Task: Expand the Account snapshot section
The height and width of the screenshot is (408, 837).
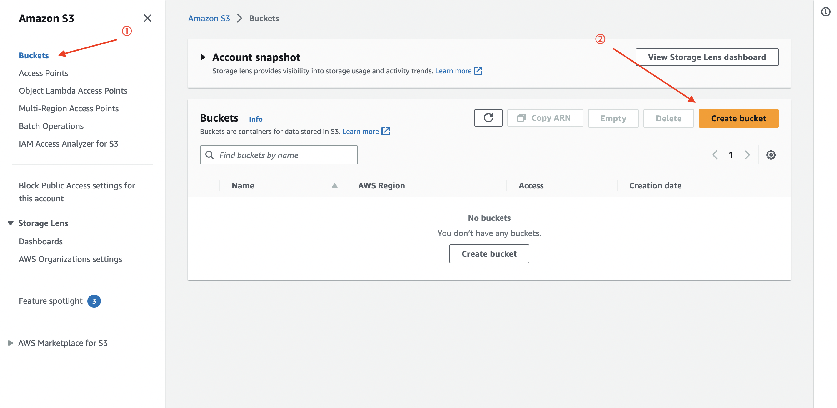Action: pyautogui.click(x=203, y=57)
